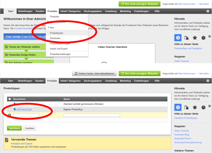
Task: Click the help question icon on Produkttypen page sidebar
Action: pyautogui.click(x=178, y=107)
